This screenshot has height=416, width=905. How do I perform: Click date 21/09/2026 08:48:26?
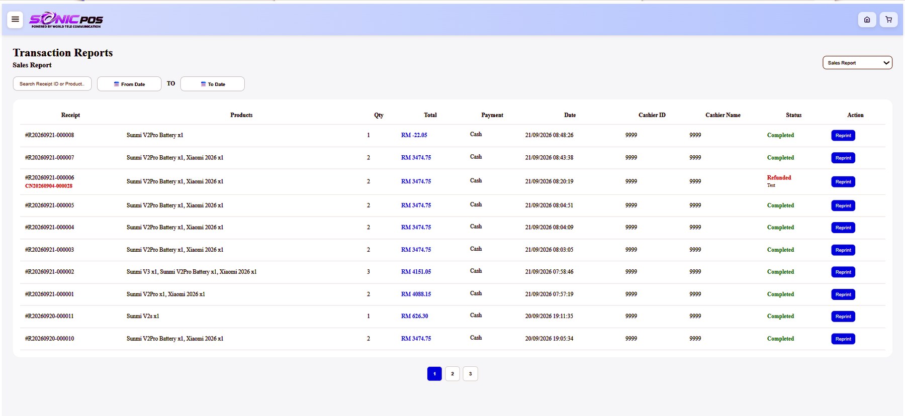549,135
